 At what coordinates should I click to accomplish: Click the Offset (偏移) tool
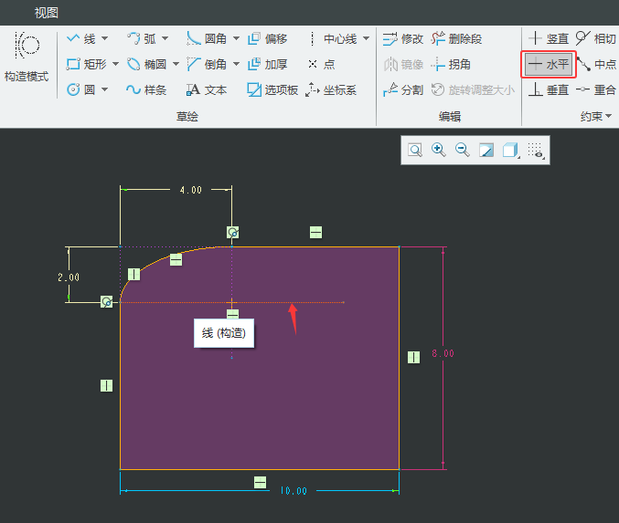pyautogui.click(x=267, y=38)
